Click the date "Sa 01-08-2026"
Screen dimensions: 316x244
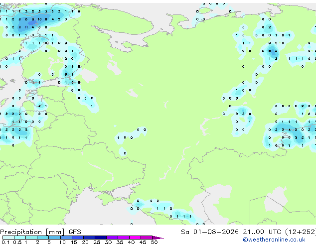pos(210,232)
